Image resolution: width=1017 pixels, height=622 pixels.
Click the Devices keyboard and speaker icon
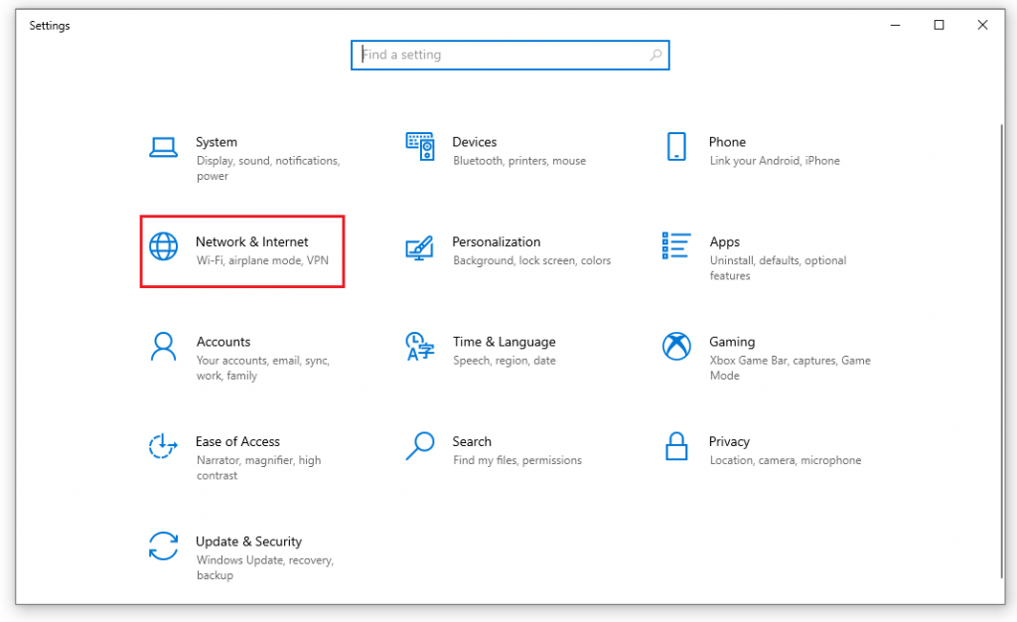pyautogui.click(x=420, y=147)
